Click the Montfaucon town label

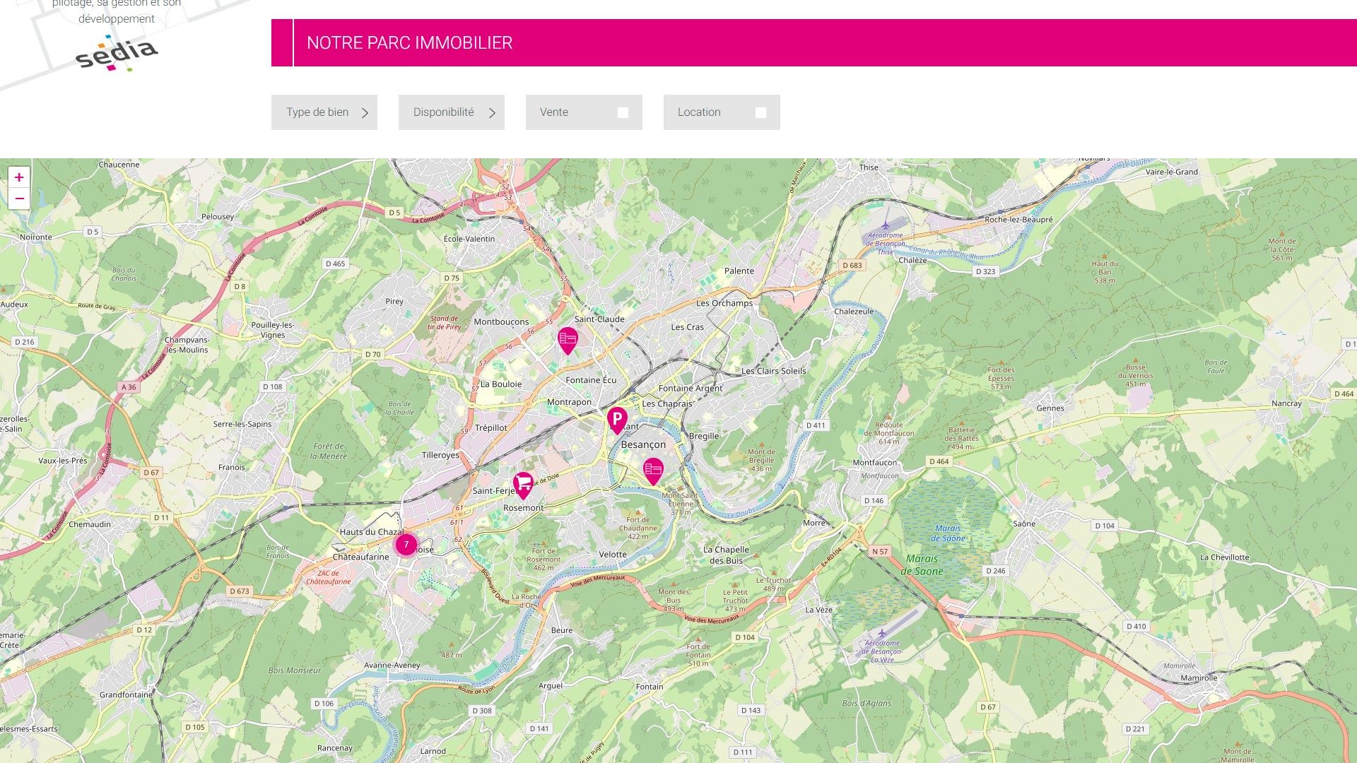tap(874, 463)
